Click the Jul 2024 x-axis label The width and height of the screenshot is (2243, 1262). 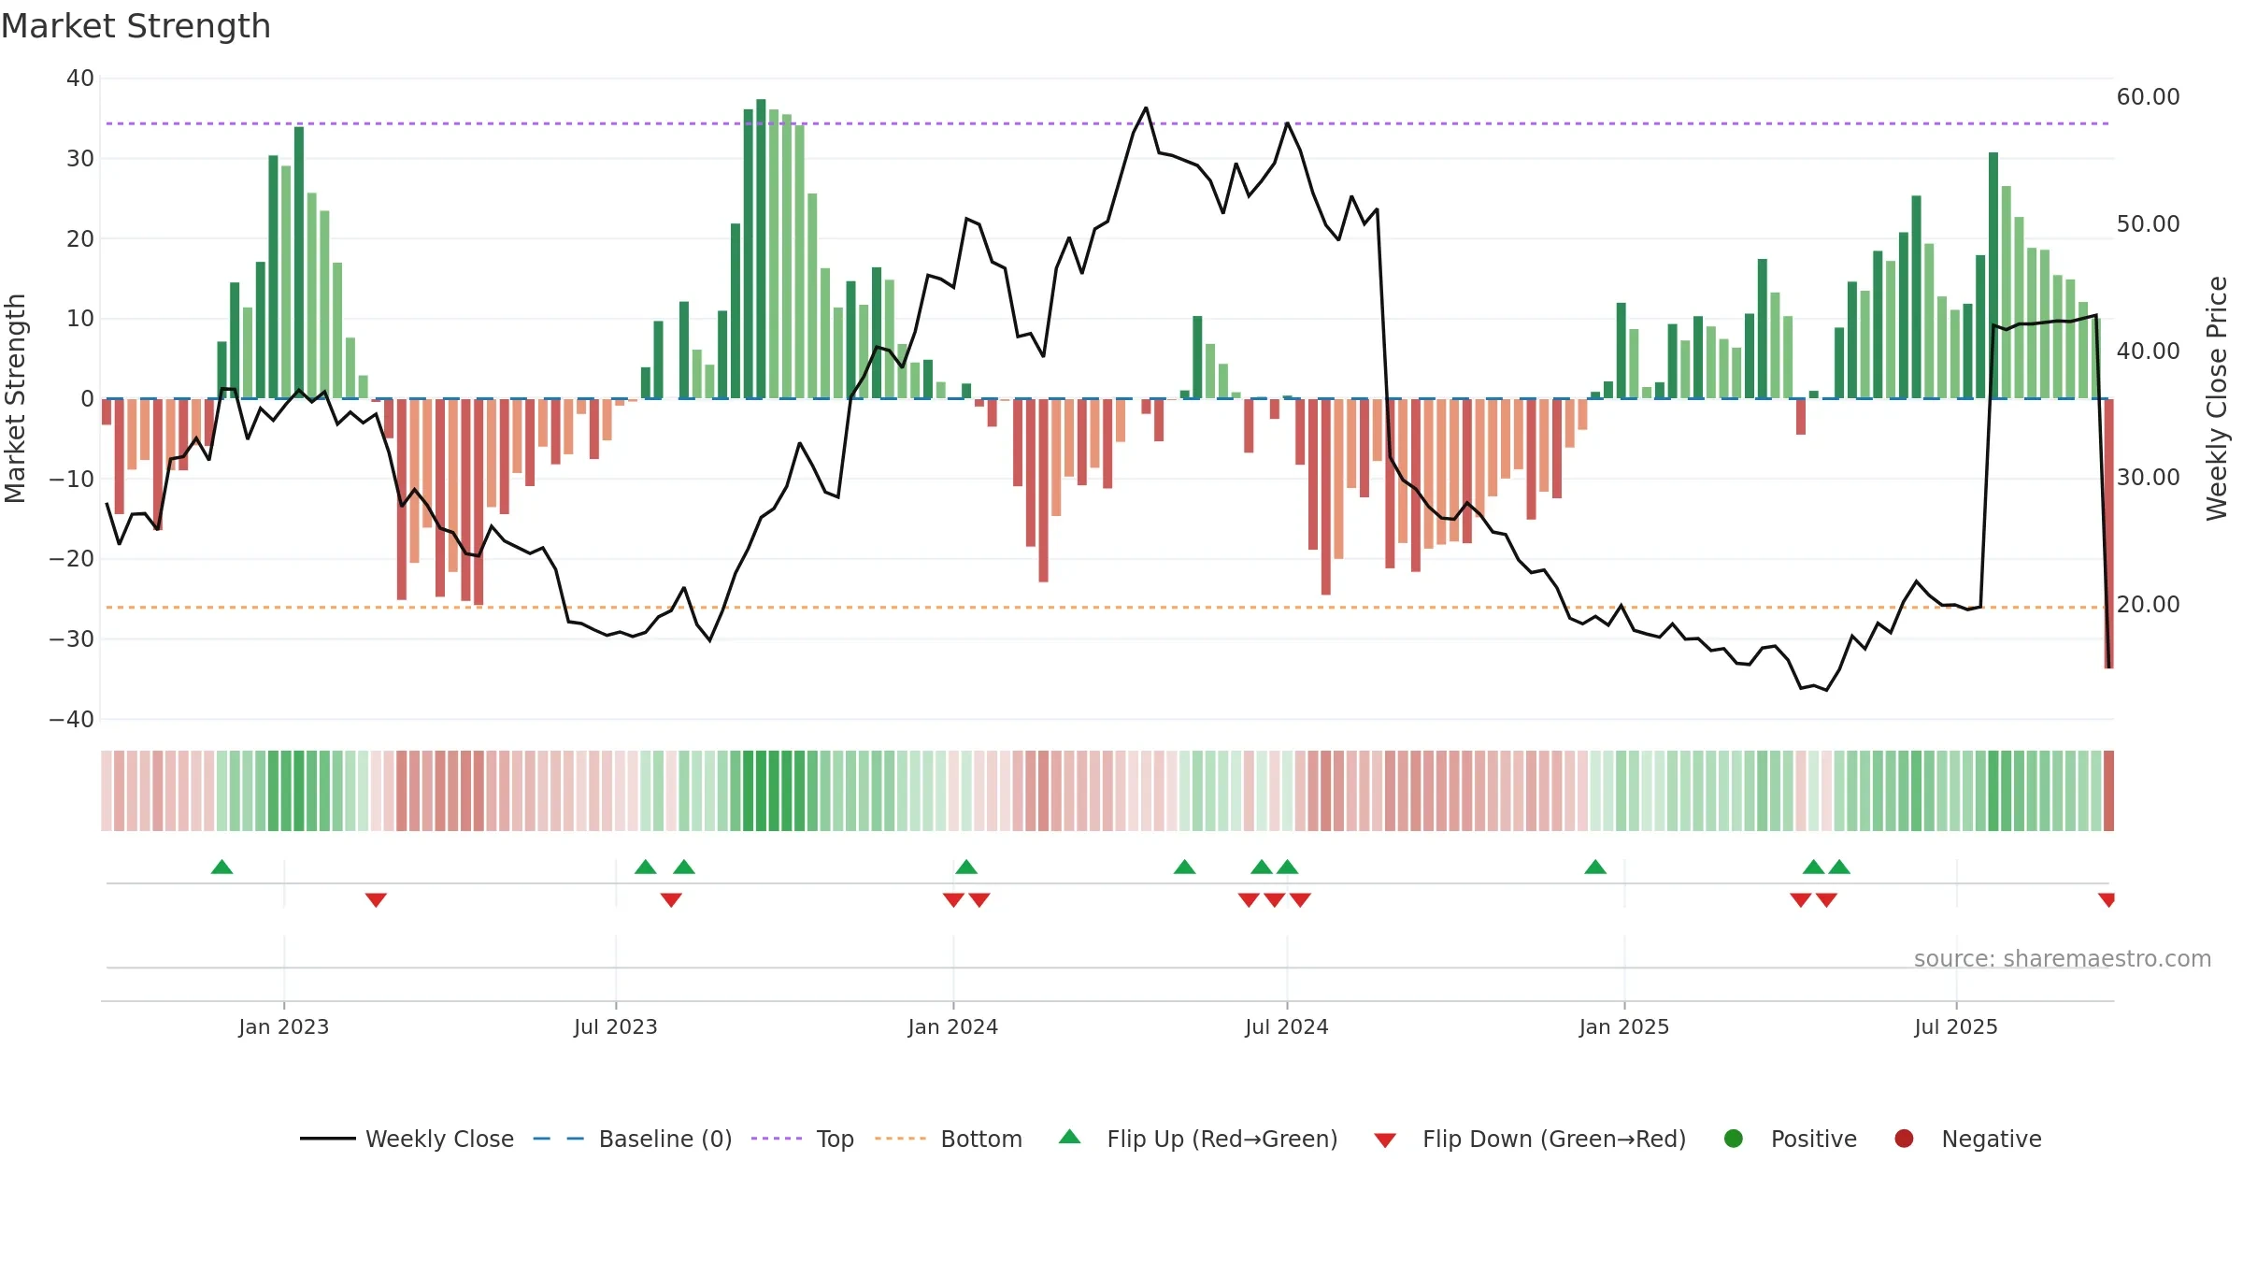pyautogui.click(x=1287, y=1027)
